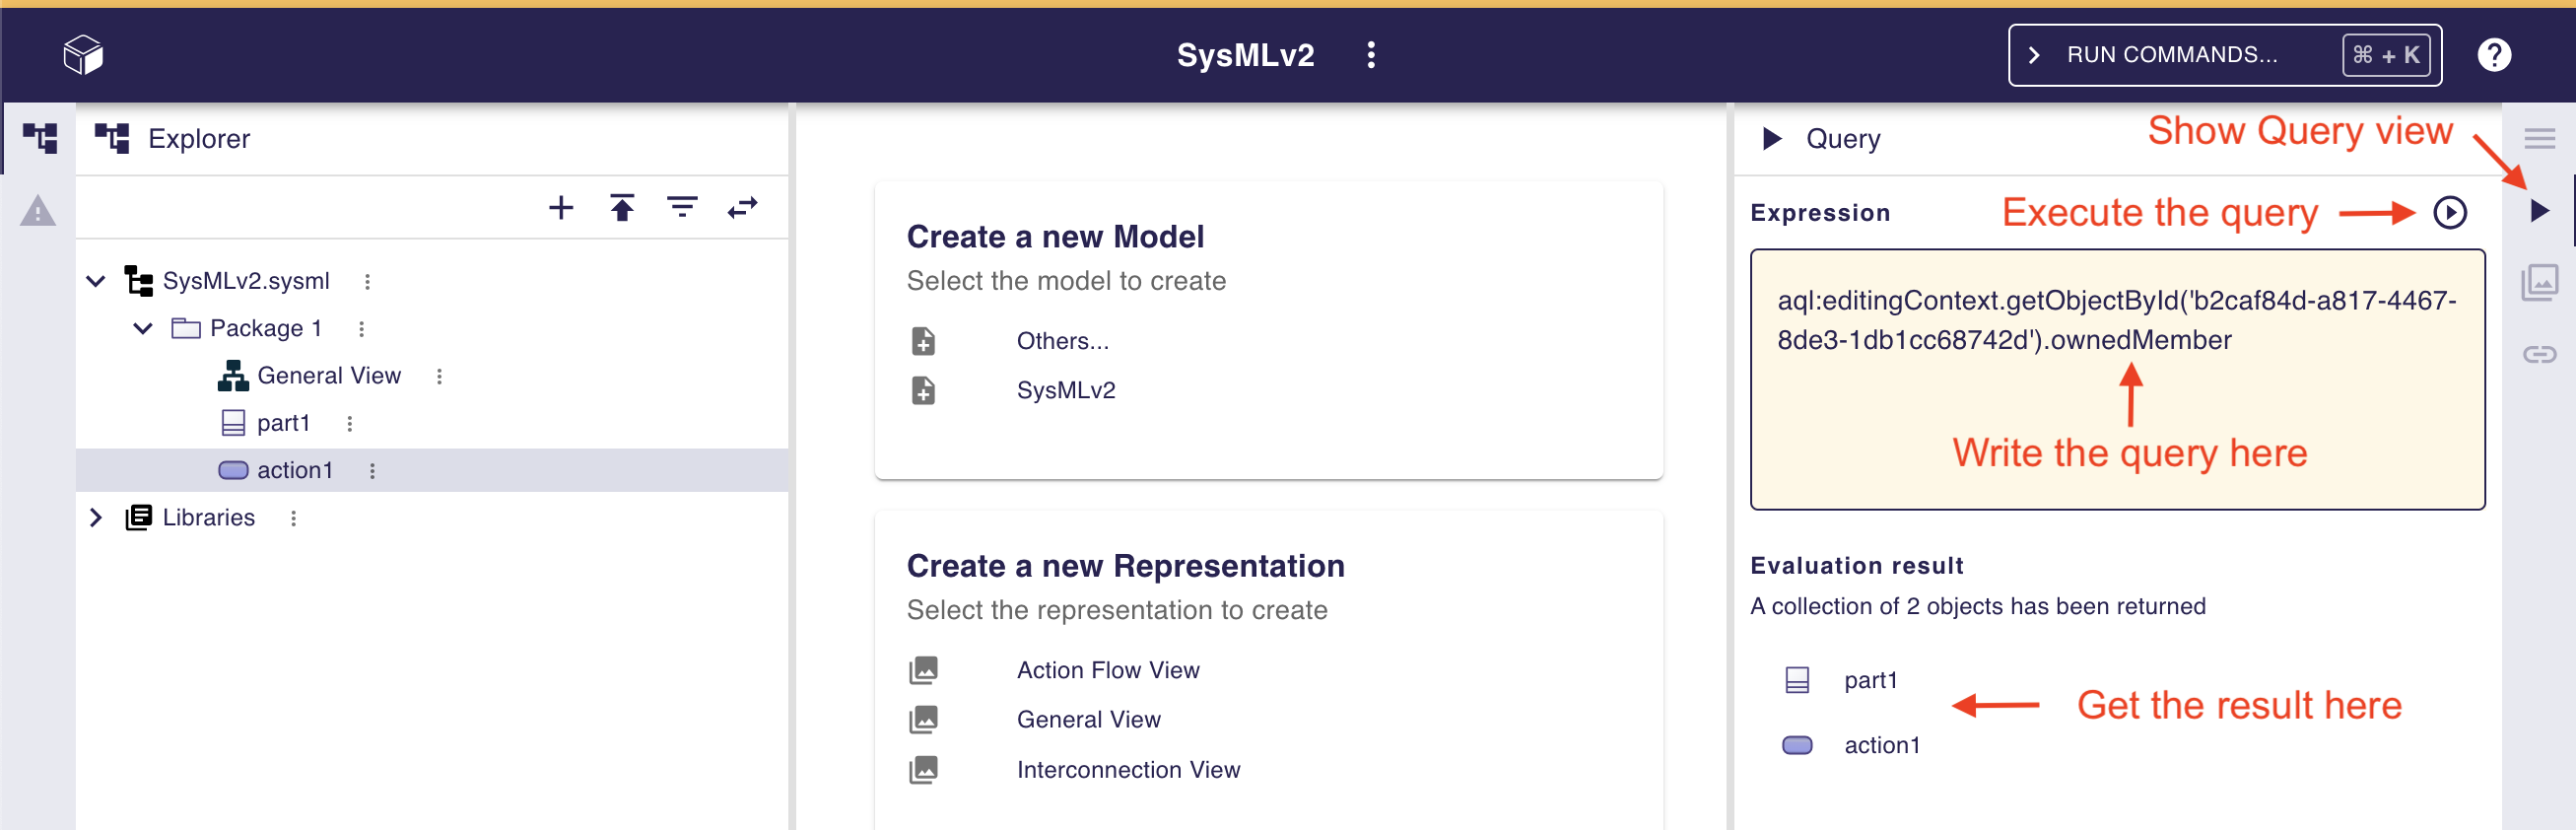This screenshot has height=830, width=2576.
Task: Expand the Libraries tree node
Action: click(x=96, y=517)
